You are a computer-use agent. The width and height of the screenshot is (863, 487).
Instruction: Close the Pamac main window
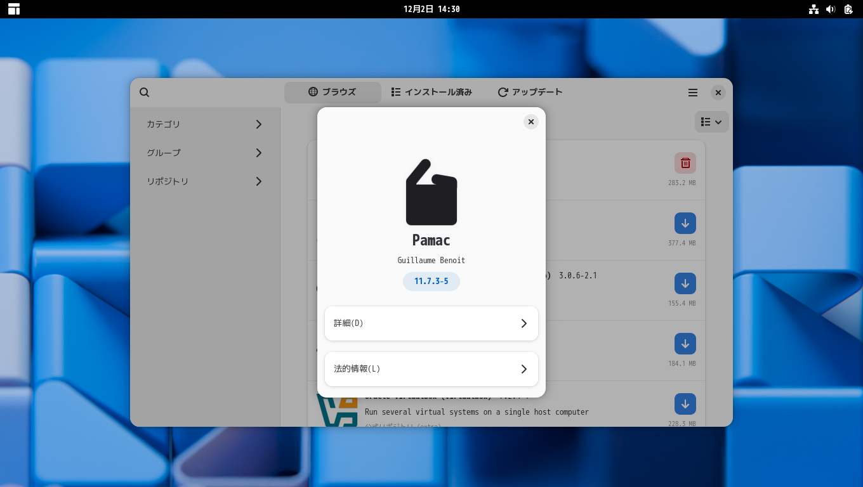pyautogui.click(x=718, y=93)
